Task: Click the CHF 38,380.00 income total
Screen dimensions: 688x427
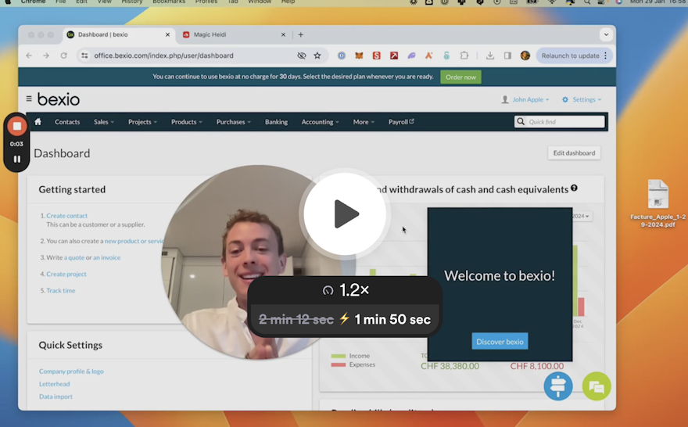Action: (450, 366)
